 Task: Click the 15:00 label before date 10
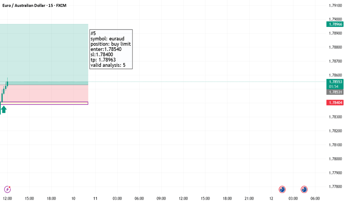coord(29,199)
